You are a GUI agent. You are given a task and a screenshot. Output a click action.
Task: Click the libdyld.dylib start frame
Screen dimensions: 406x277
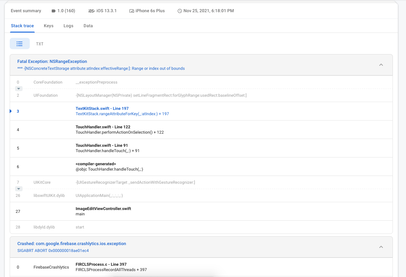pyautogui.click(x=201, y=227)
